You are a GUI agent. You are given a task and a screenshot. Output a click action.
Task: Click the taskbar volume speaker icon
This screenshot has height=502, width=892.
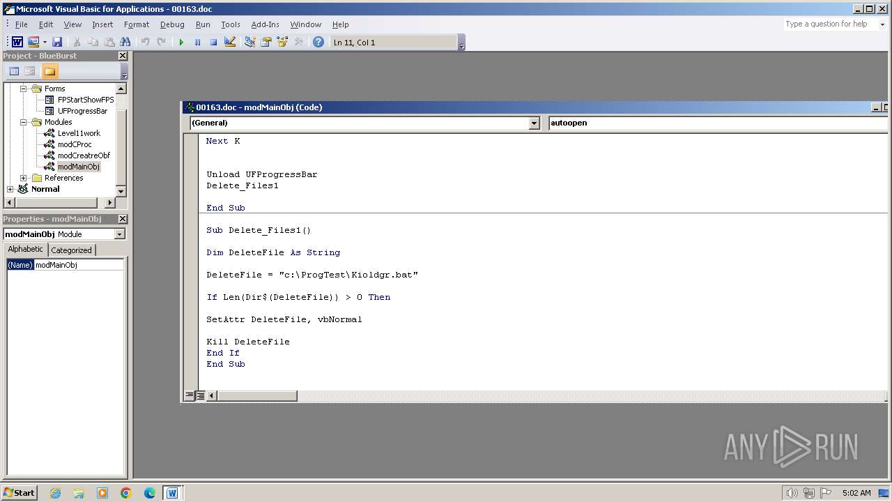(792, 493)
